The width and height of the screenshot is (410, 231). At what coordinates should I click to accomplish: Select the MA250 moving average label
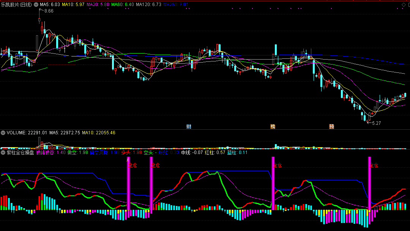(176, 5)
